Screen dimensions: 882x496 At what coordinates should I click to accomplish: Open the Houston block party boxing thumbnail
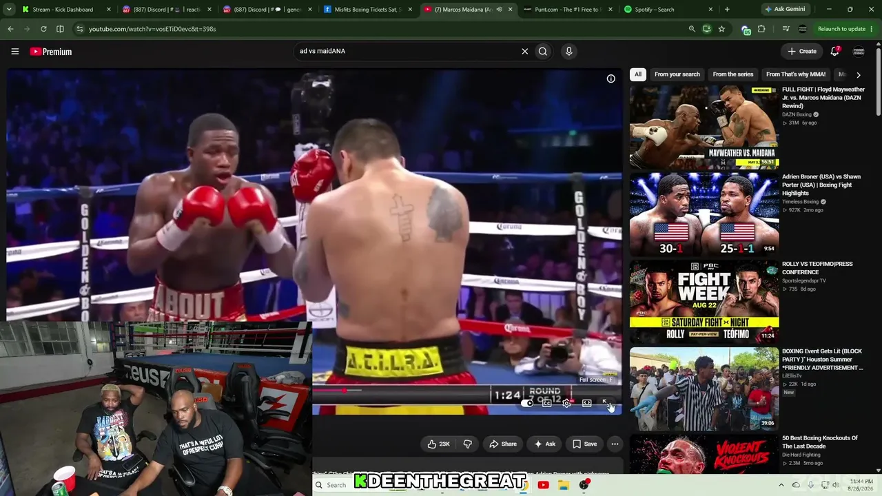(704, 389)
